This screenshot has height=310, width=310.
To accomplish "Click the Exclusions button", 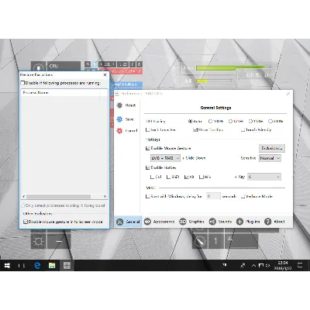I will pos(272,148).
